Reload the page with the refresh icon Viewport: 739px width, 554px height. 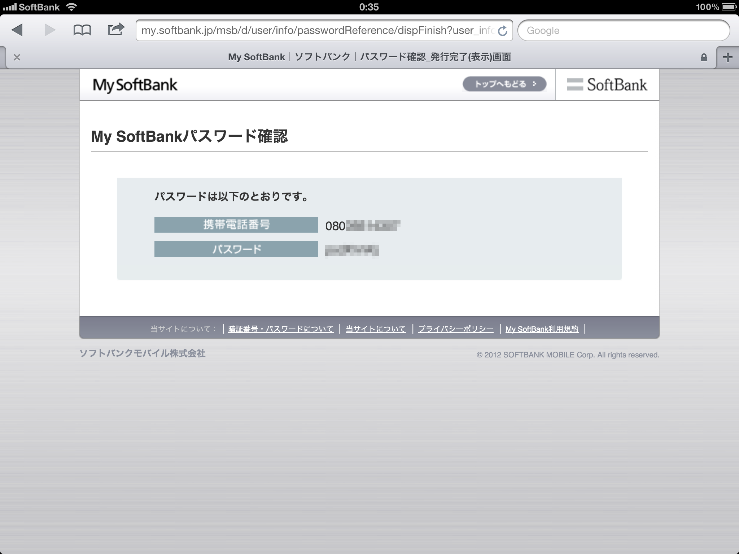click(x=503, y=31)
